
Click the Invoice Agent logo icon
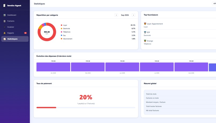click(x=4, y=5)
